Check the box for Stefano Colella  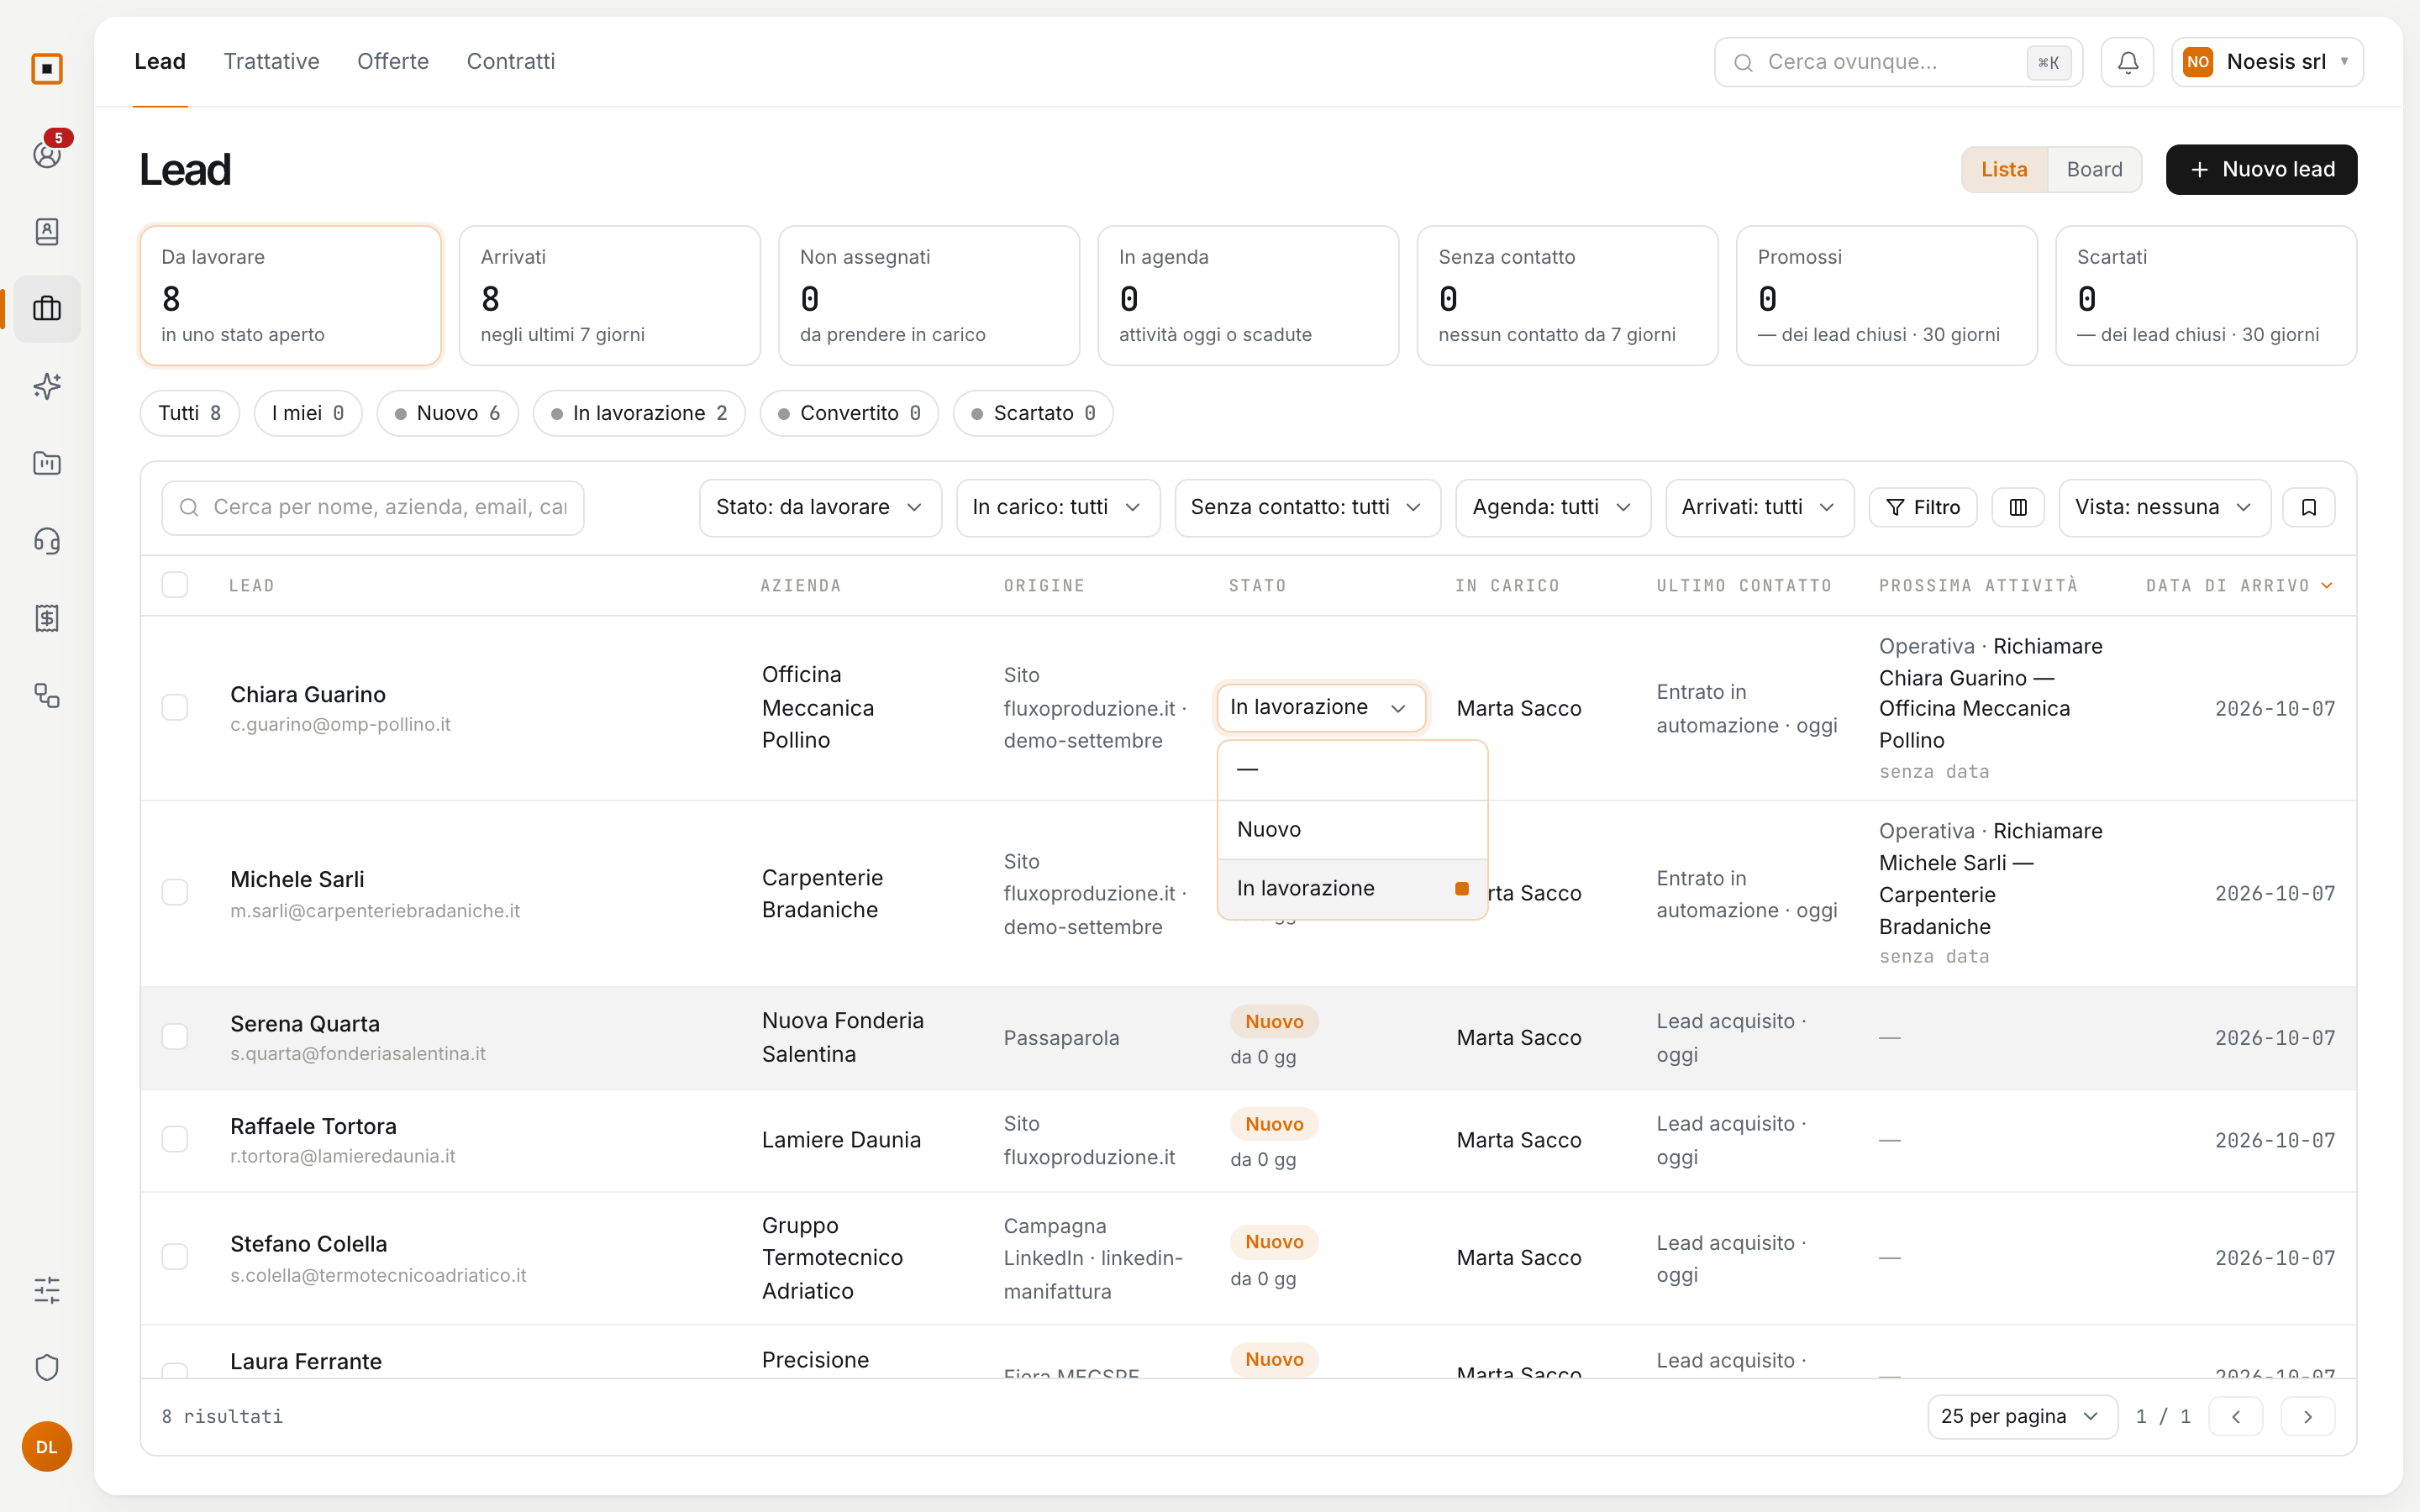(175, 1257)
